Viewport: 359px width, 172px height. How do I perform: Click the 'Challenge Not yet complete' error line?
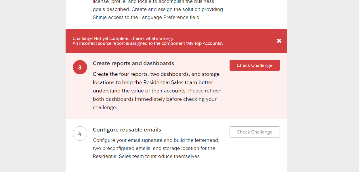pyautogui.click(x=123, y=38)
